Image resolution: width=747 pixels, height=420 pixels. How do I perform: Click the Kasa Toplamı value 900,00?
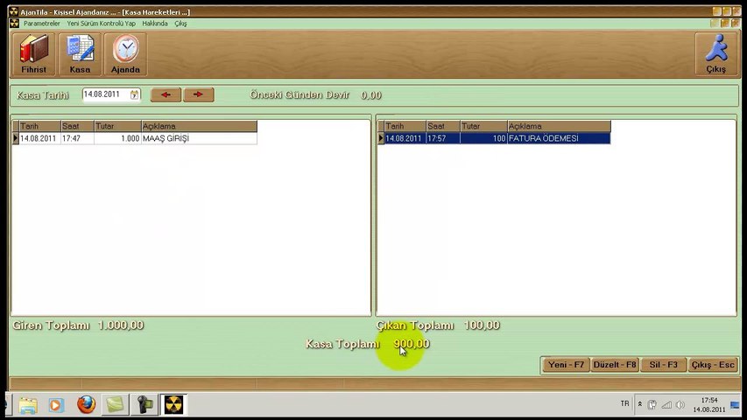point(412,344)
